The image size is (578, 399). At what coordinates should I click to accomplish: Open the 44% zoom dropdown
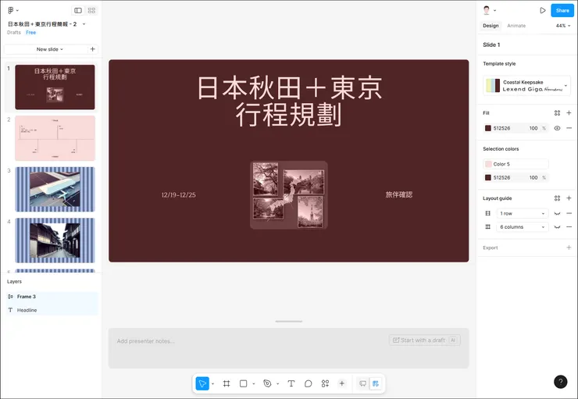[x=563, y=26]
